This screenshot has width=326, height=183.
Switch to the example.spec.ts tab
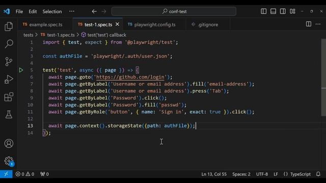coord(46,24)
